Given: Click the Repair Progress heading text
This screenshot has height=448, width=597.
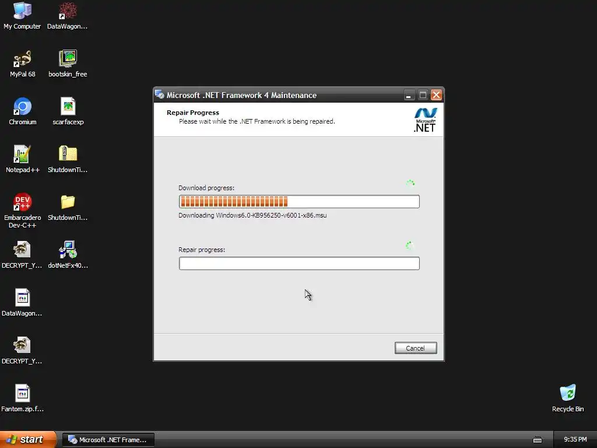Looking at the screenshot, I should point(192,113).
